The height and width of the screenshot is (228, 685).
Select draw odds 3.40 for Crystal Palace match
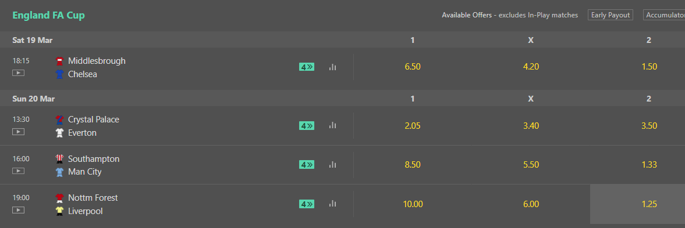pos(531,126)
